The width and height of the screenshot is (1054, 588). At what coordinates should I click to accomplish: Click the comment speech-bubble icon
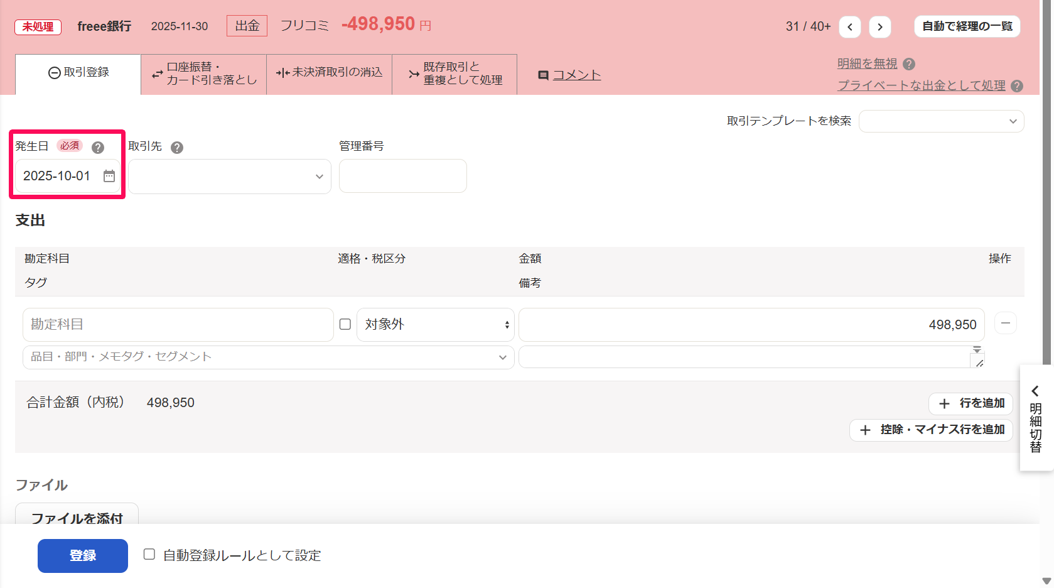[x=544, y=75]
